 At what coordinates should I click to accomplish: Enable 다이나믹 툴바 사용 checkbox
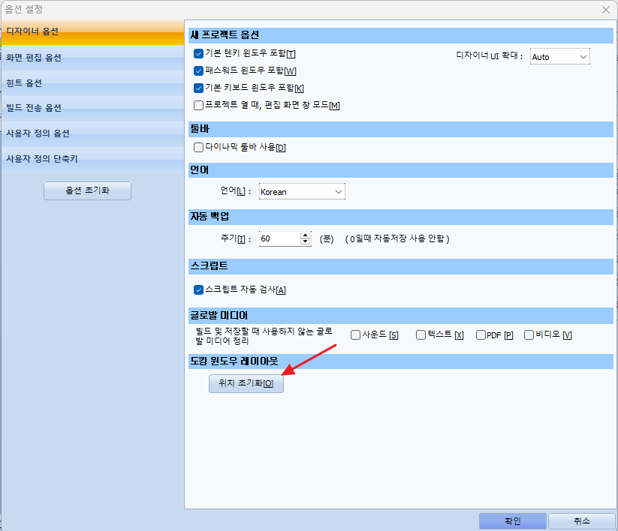(199, 148)
